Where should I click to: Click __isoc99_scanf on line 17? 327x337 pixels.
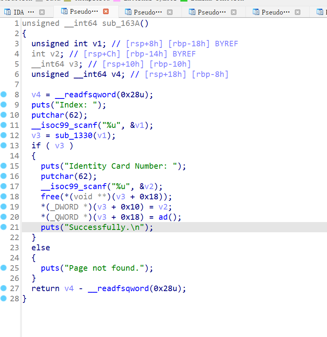click(x=74, y=187)
